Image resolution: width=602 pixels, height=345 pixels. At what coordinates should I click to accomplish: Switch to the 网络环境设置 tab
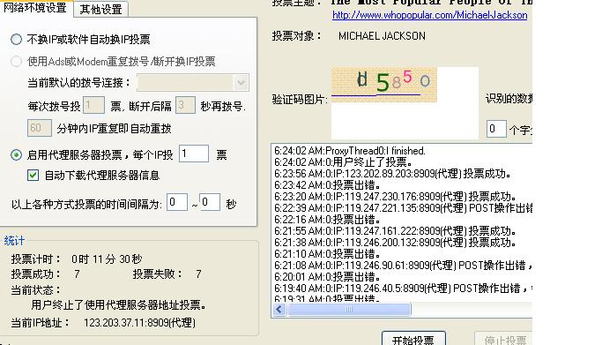click(35, 7)
